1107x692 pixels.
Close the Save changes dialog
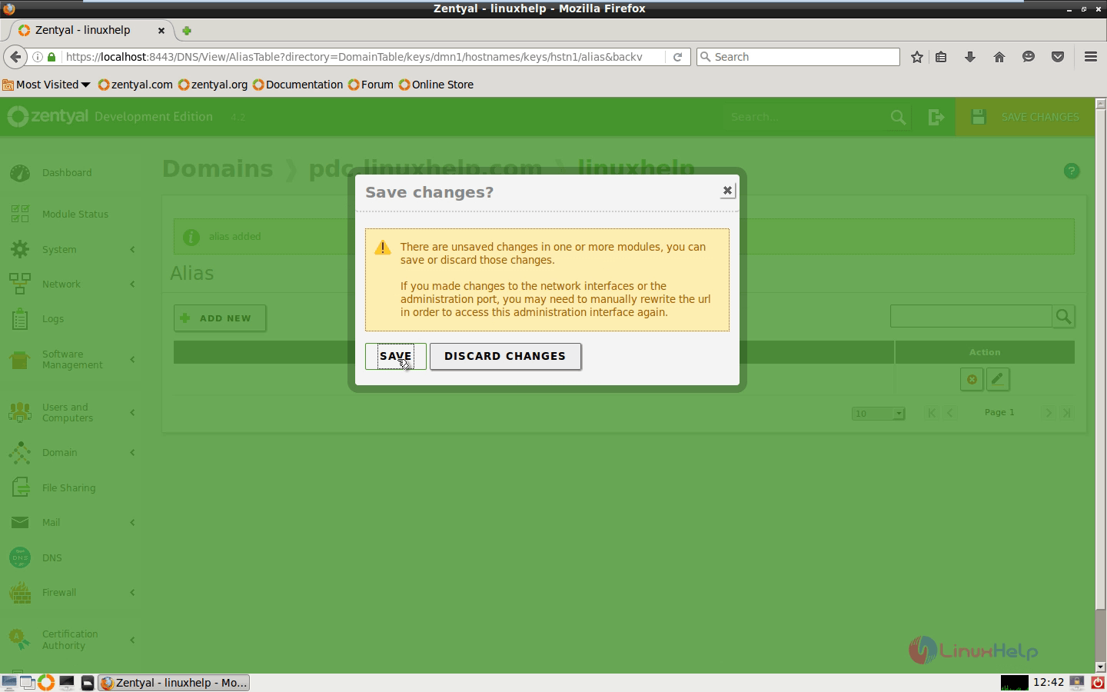(x=727, y=191)
